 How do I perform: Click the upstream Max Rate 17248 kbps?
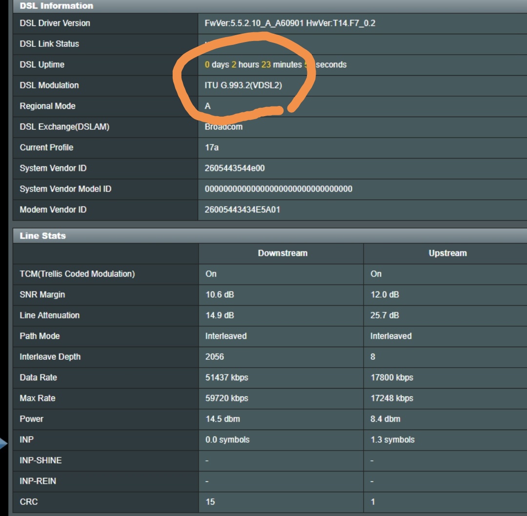tap(392, 398)
